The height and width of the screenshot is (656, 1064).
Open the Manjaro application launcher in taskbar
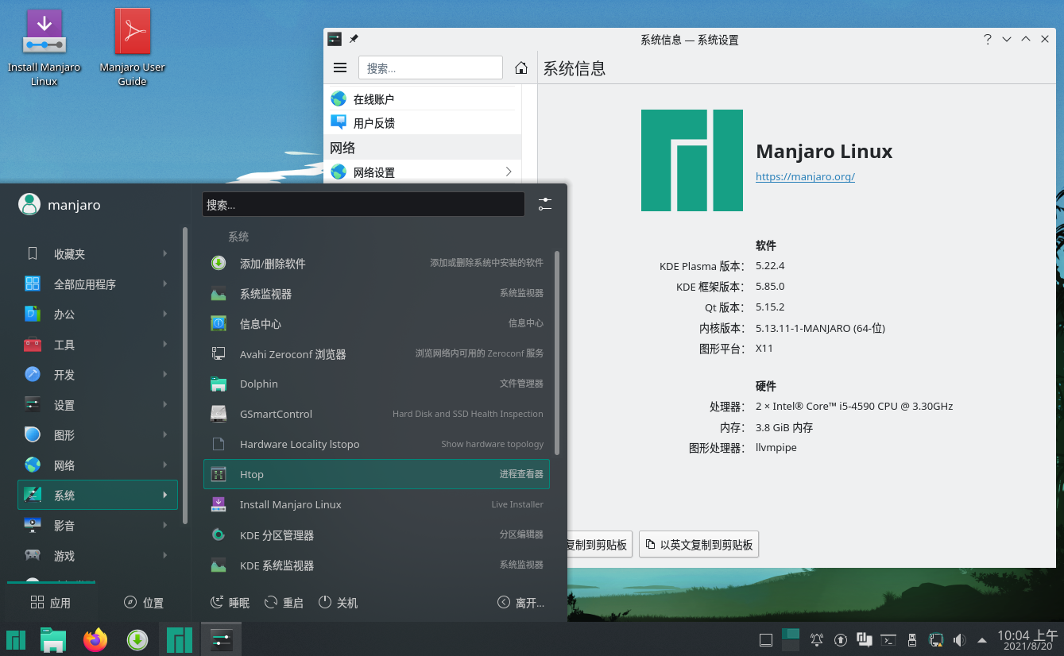(x=16, y=639)
